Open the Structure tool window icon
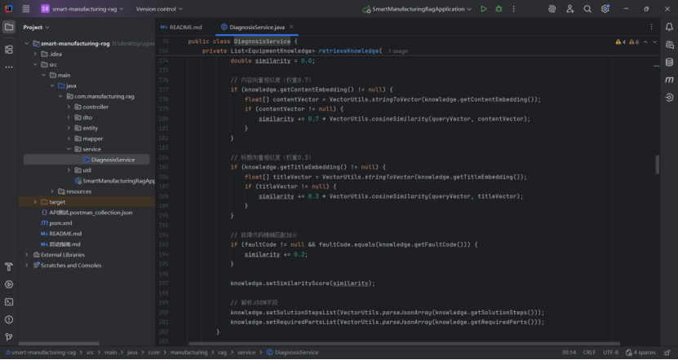 pos(9,50)
